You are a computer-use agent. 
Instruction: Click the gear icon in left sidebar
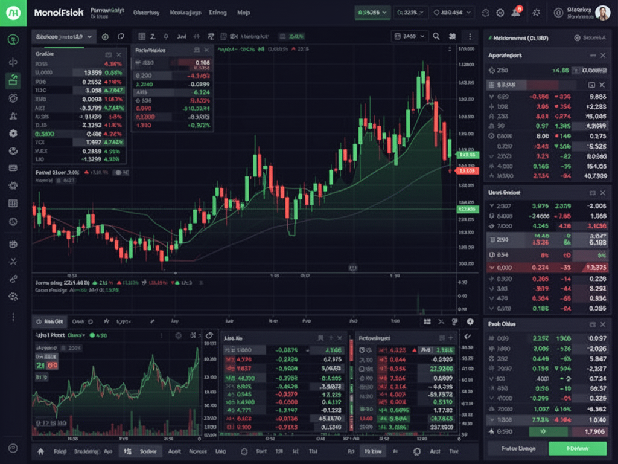(x=13, y=133)
